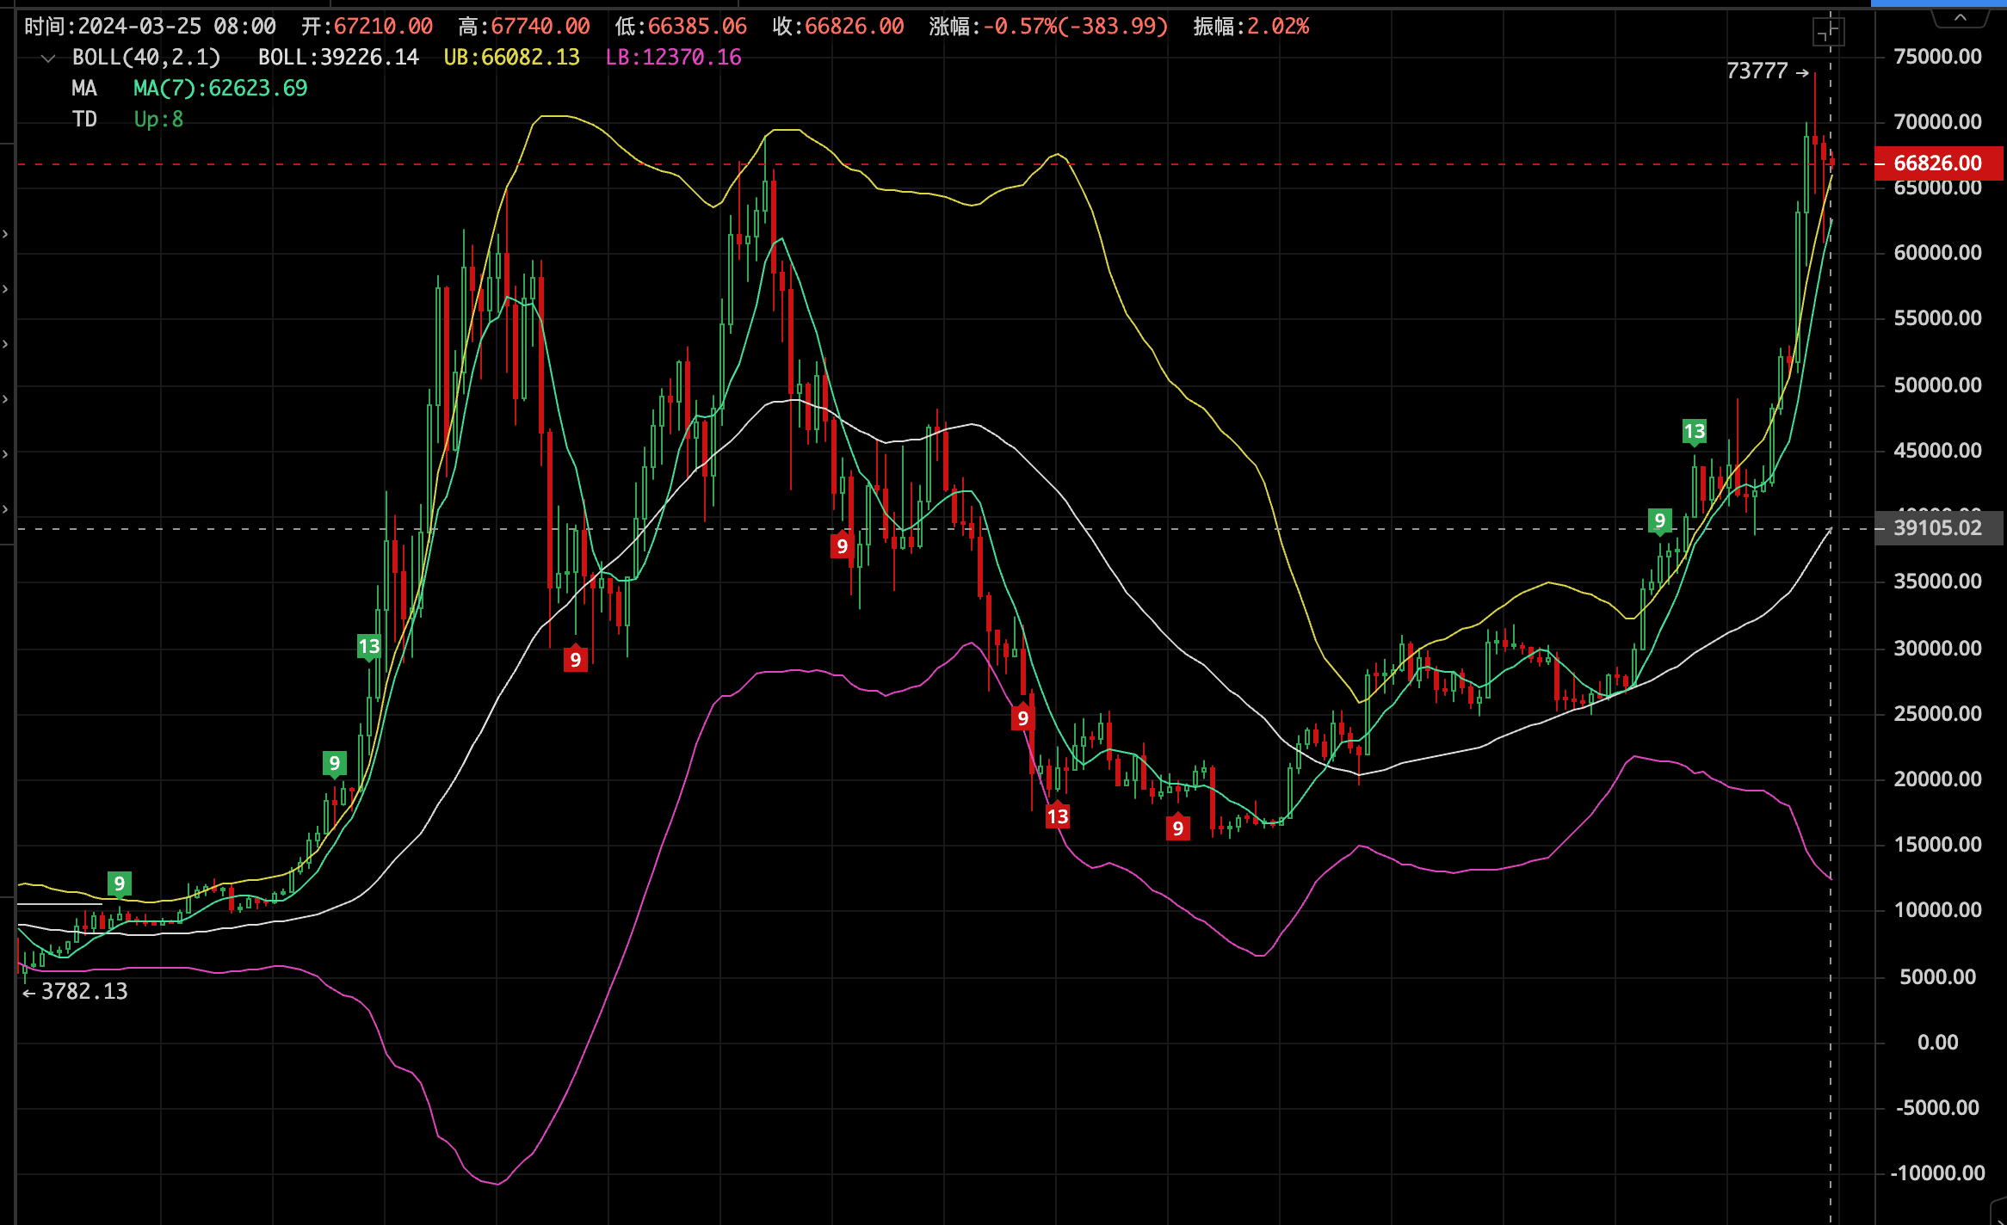Click the 0.00 price axis label
The height and width of the screenshot is (1225, 2007).
1937,1043
